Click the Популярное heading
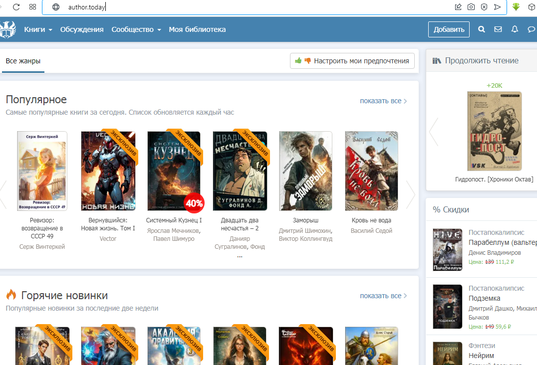 [36, 100]
